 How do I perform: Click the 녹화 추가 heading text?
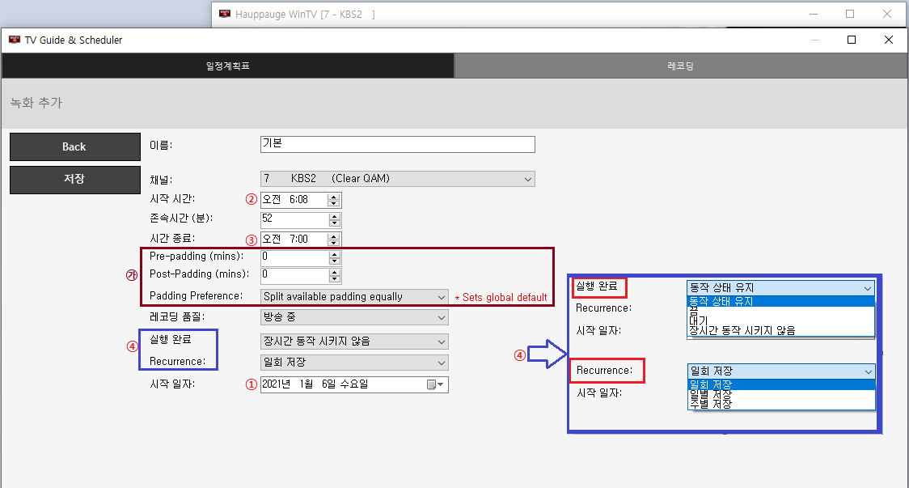point(36,103)
